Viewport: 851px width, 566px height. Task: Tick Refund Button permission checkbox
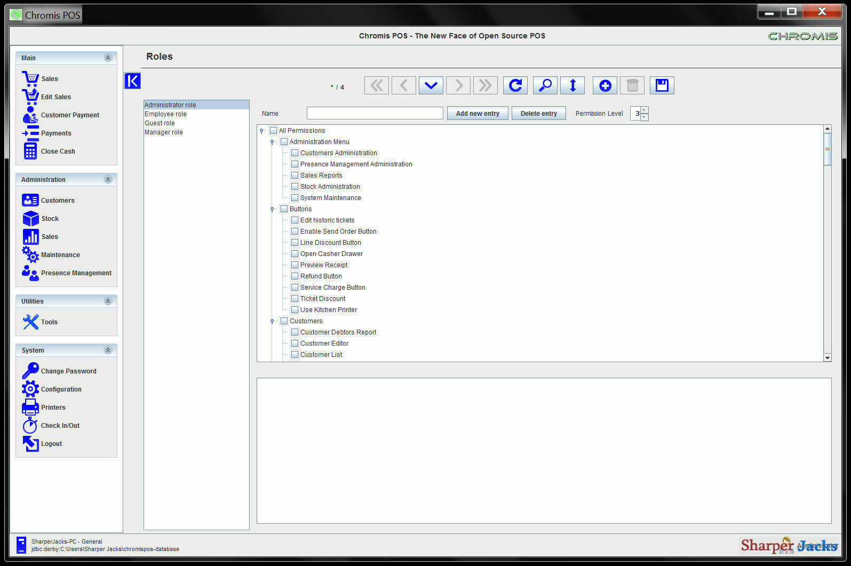(x=295, y=276)
